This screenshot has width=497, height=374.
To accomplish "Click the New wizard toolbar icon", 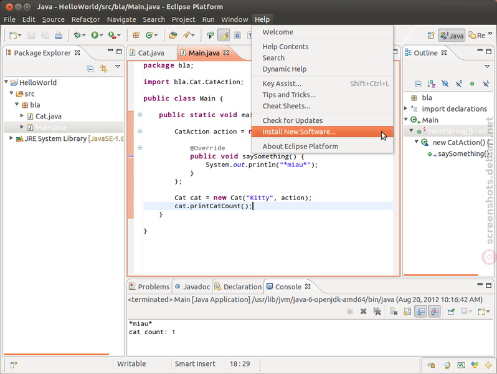I will point(13,35).
